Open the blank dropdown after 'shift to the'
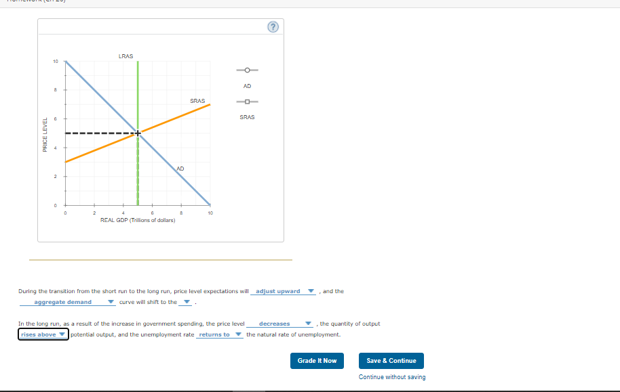 click(187, 302)
